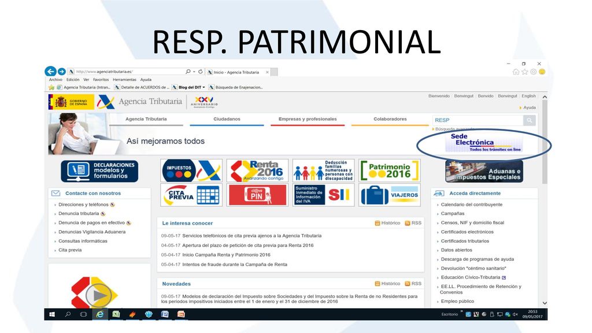592x333 pixels.
Task: Refresh the page with the reload icon
Action: [x=201, y=71]
